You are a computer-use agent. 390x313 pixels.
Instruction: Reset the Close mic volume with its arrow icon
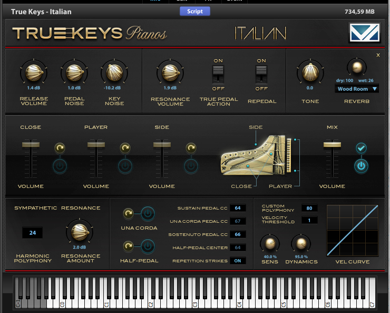click(x=60, y=148)
